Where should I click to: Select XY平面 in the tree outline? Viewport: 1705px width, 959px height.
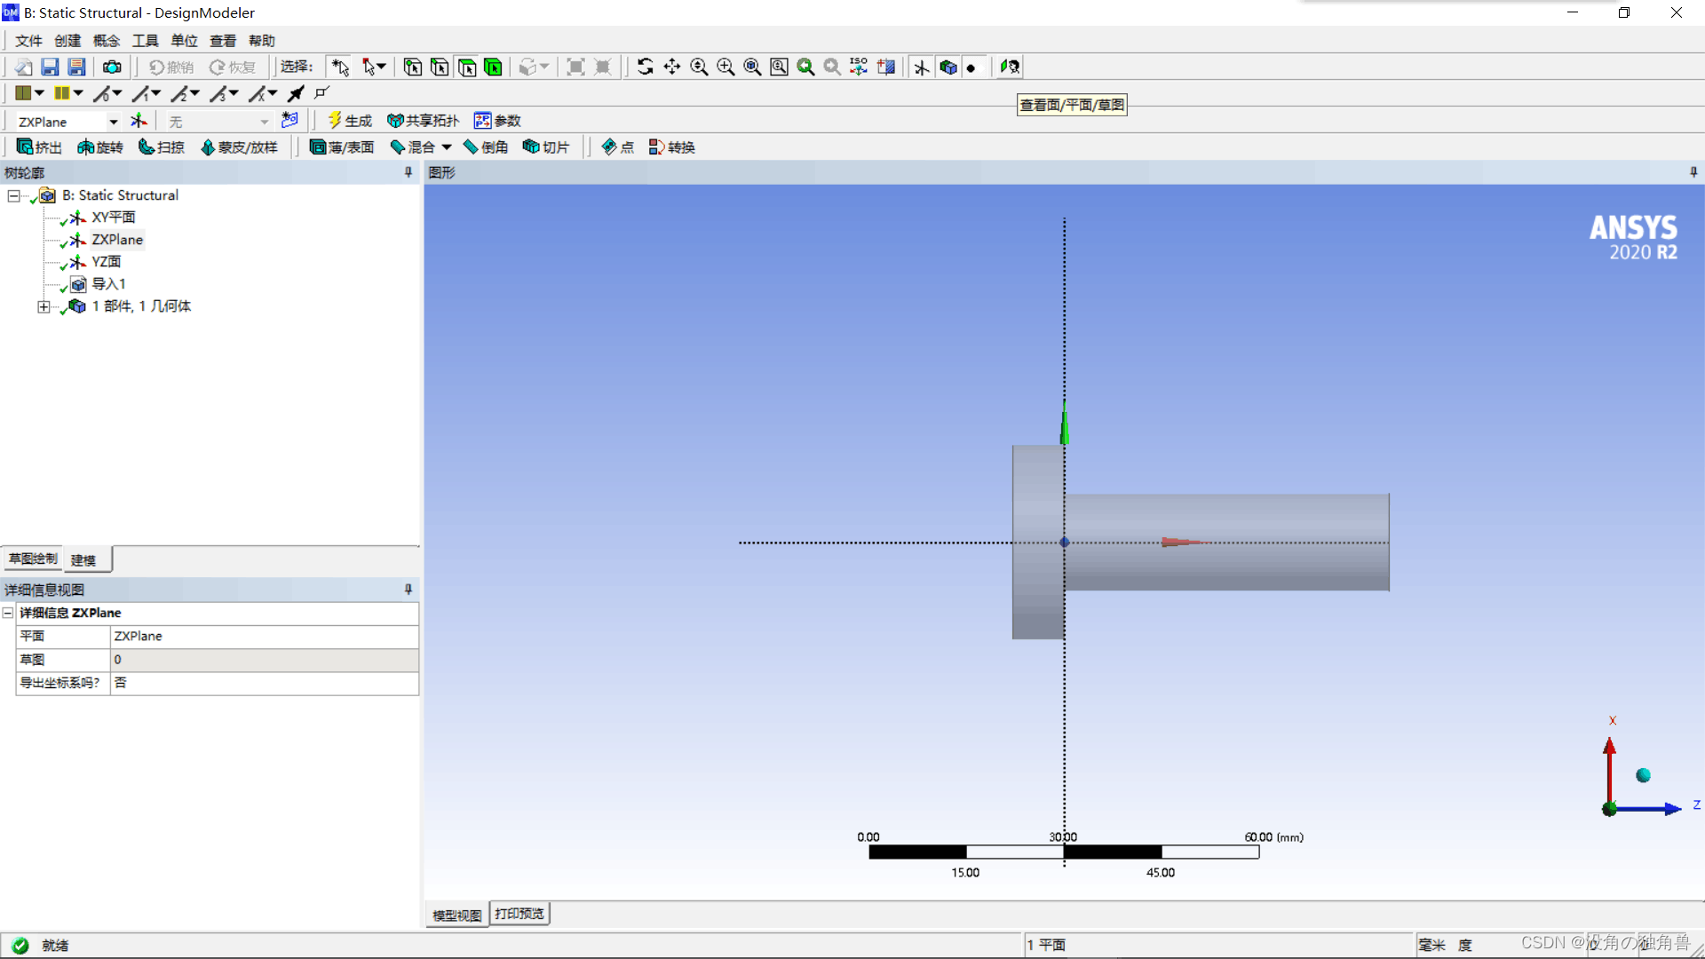[x=114, y=218]
